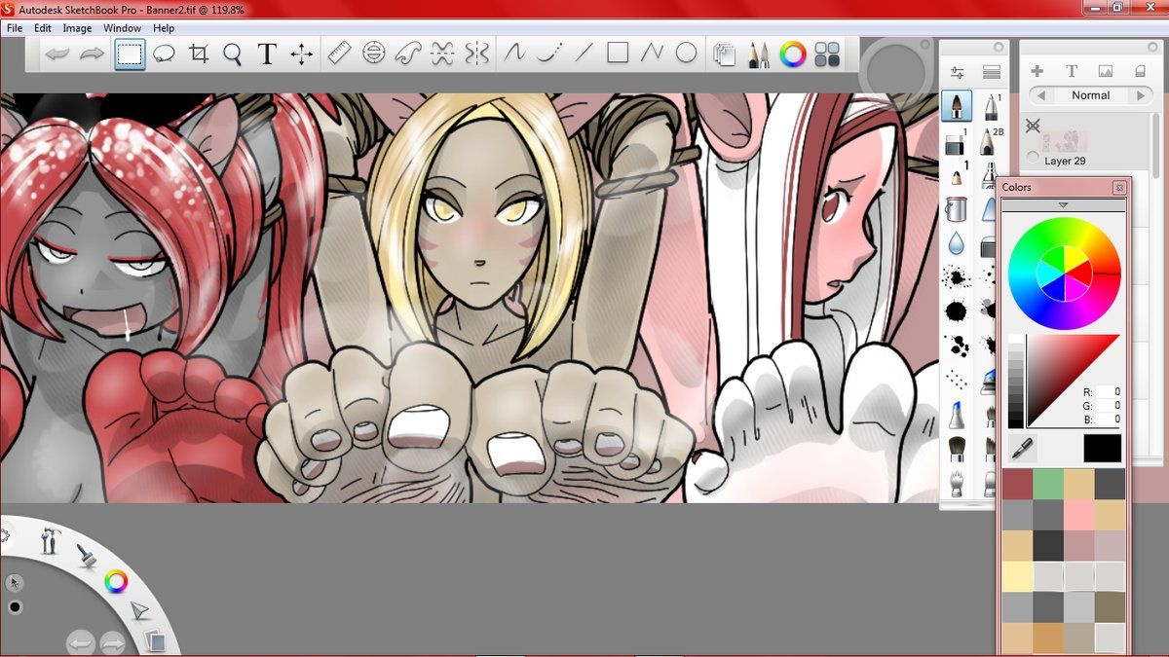1169x657 pixels.
Task: Open the Brush Palette from toolbar
Action: [x=758, y=54]
